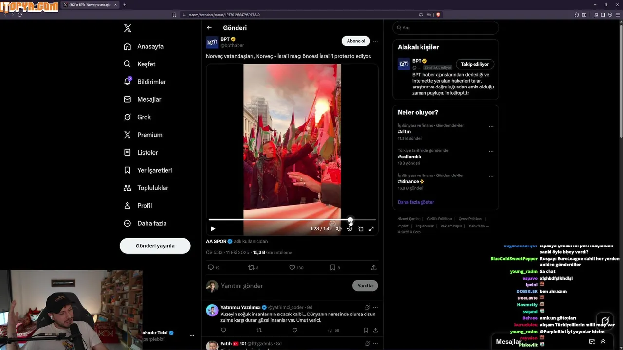Open options for #altın trend
This screenshot has height=350, width=623.
pos(491,126)
